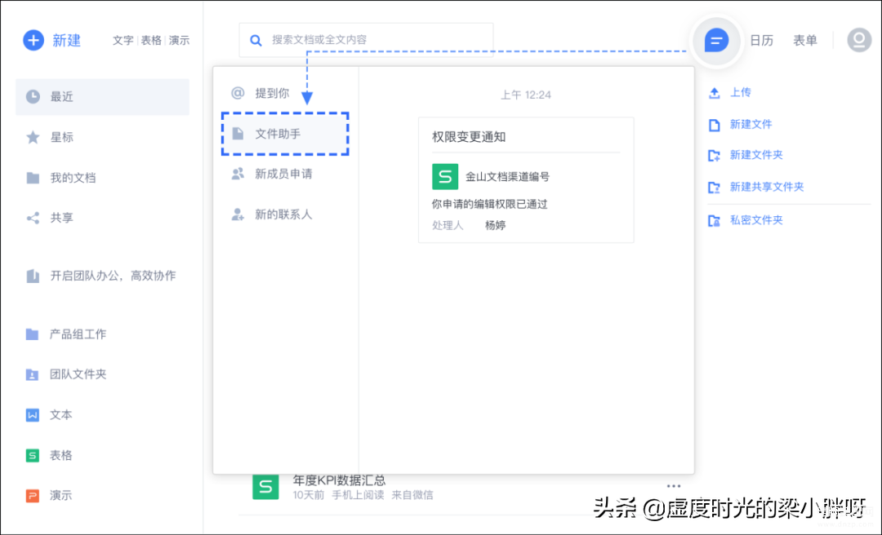
Task: Click the new file page icon
Action: [714, 125]
